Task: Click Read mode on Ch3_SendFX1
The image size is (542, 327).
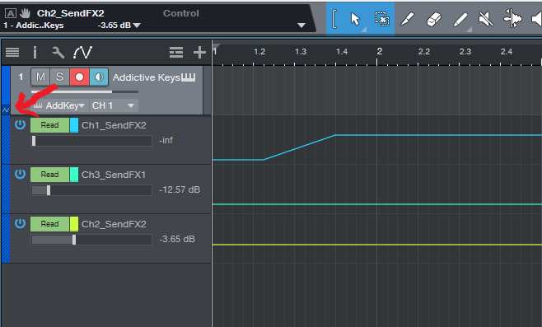Action: click(x=49, y=175)
